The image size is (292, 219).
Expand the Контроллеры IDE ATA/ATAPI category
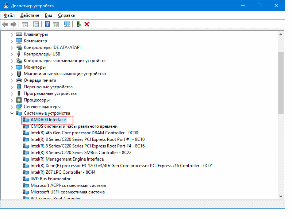click(x=12, y=48)
